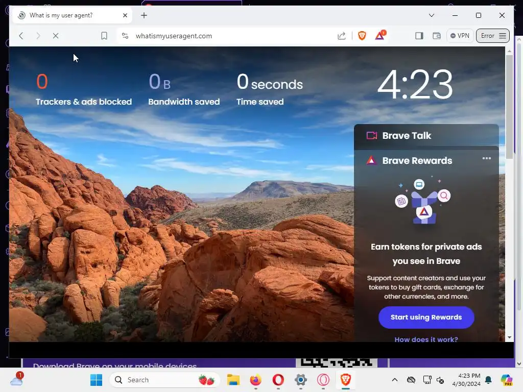
Task: Click the OneDrive cloud tray icon
Action: 411,380
